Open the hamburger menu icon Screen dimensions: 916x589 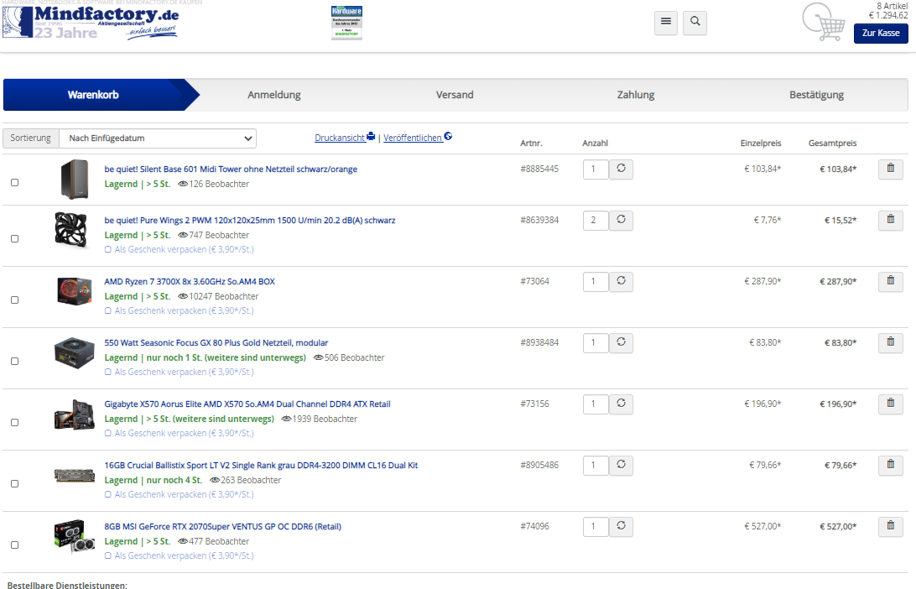click(665, 23)
